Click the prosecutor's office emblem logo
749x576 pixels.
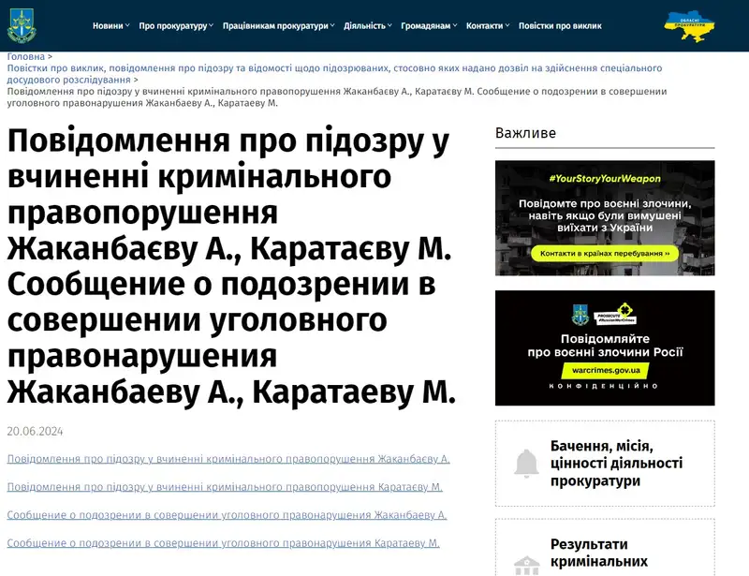pyautogui.click(x=22, y=25)
